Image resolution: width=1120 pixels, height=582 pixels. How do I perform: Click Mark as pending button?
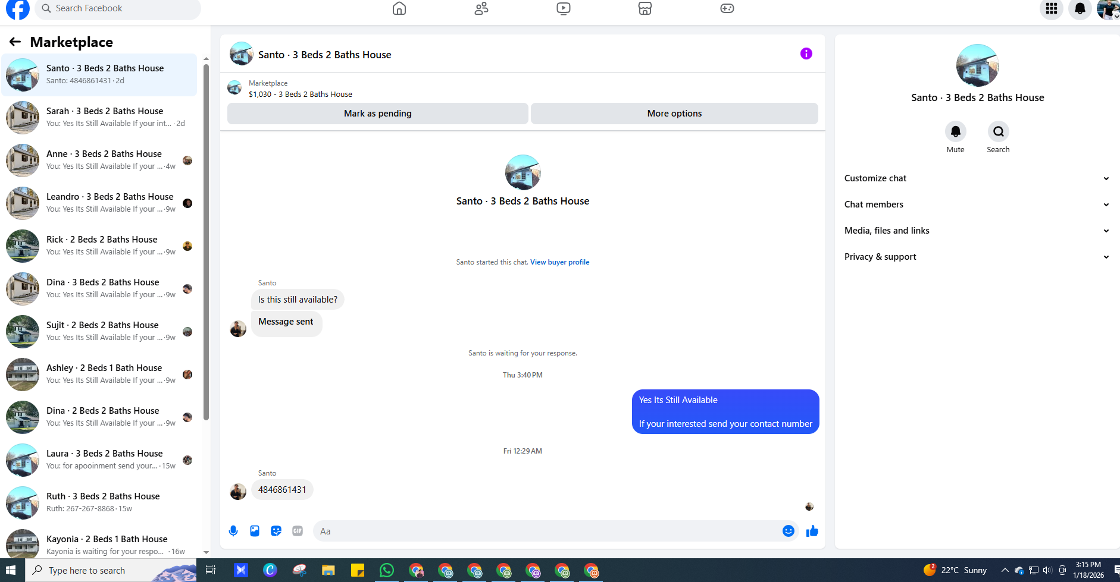coord(378,114)
